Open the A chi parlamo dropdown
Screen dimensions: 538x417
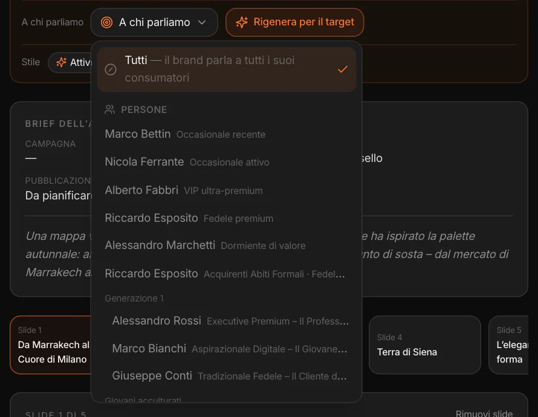point(154,22)
